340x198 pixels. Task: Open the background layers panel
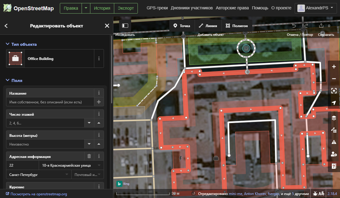[x=334, y=118]
